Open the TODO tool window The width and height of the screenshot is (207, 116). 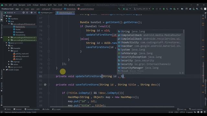(x=7, y=109)
